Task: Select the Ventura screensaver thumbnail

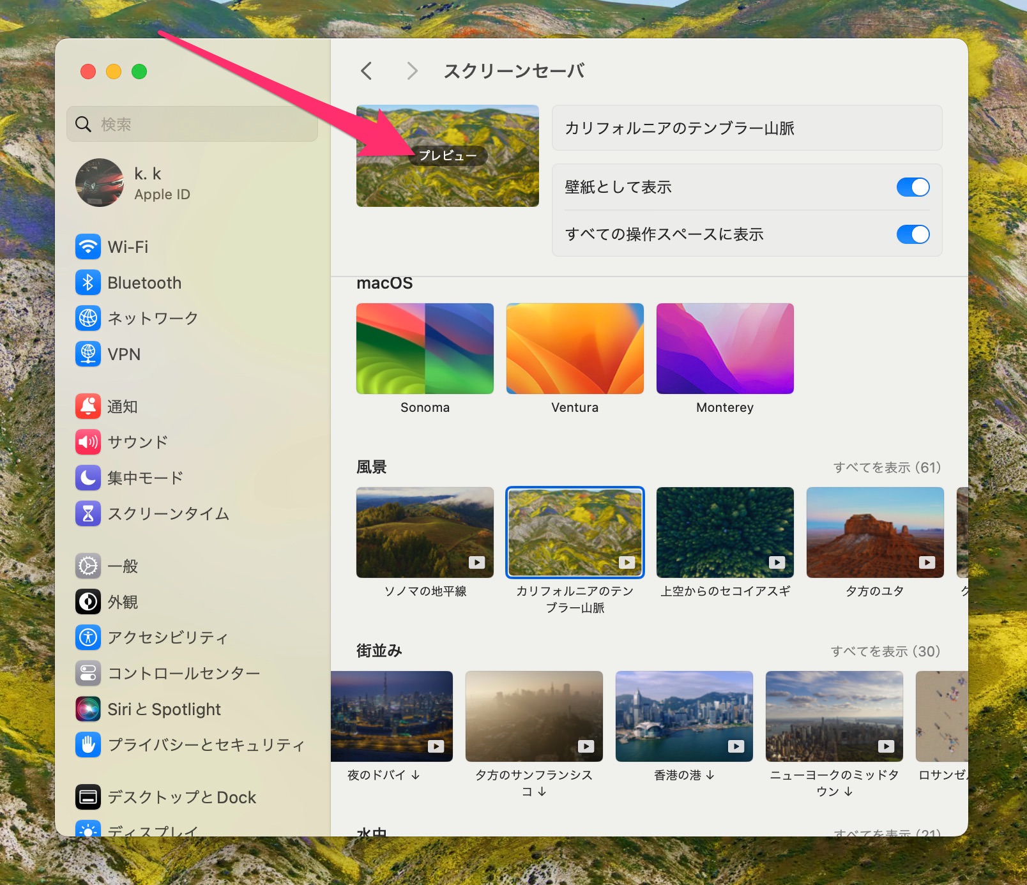Action: click(x=575, y=349)
